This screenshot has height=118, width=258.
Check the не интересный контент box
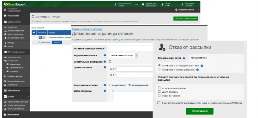(159, 88)
